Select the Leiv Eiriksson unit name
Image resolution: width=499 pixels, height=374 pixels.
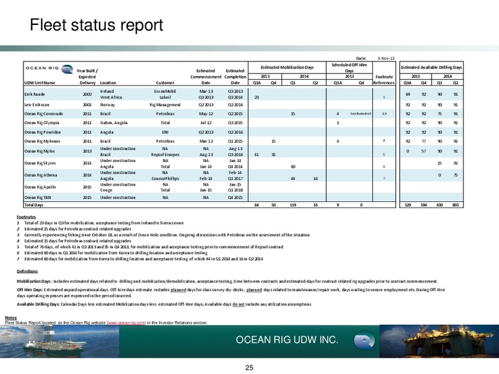(x=37, y=105)
